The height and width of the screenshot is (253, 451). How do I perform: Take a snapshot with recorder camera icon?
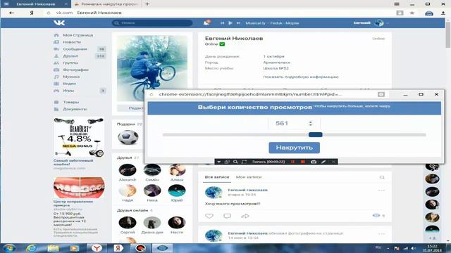(x=314, y=162)
